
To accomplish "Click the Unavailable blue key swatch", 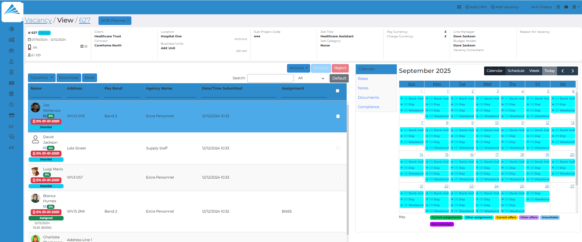I will (550, 217).
